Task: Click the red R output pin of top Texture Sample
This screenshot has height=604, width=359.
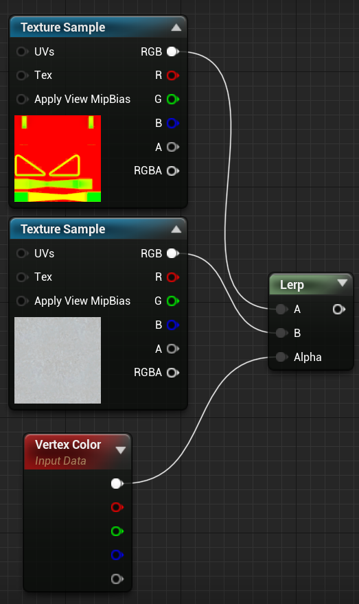Action: (x=172, y=75)
